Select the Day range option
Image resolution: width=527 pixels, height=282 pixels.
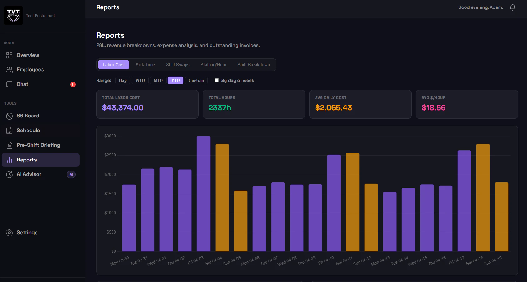123,80
